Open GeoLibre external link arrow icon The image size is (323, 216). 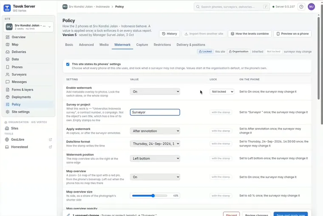tap(50, 139)
